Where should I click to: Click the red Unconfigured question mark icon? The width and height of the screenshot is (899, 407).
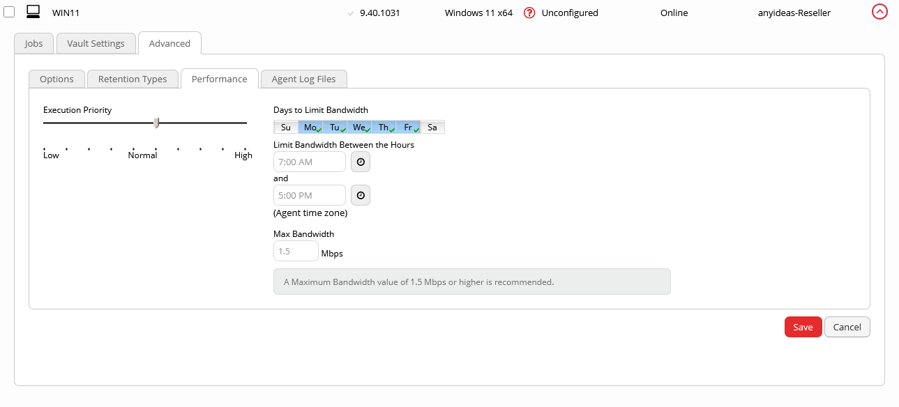click(x=529, y=13)
